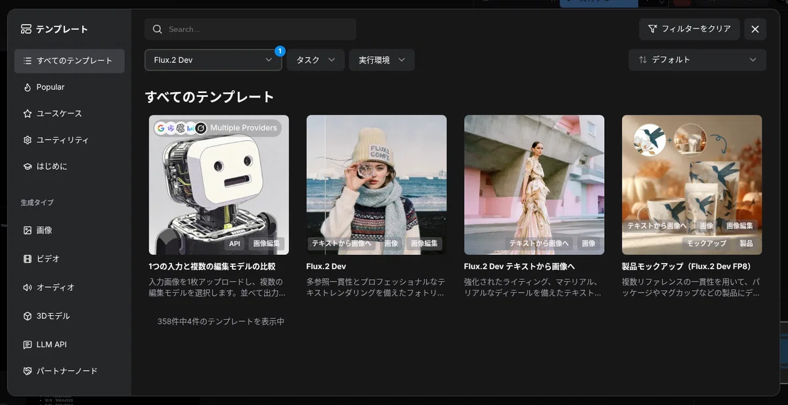Click the API tag on robot card
Viewport: 788px width, 405px height.
(x=234, y=243)
